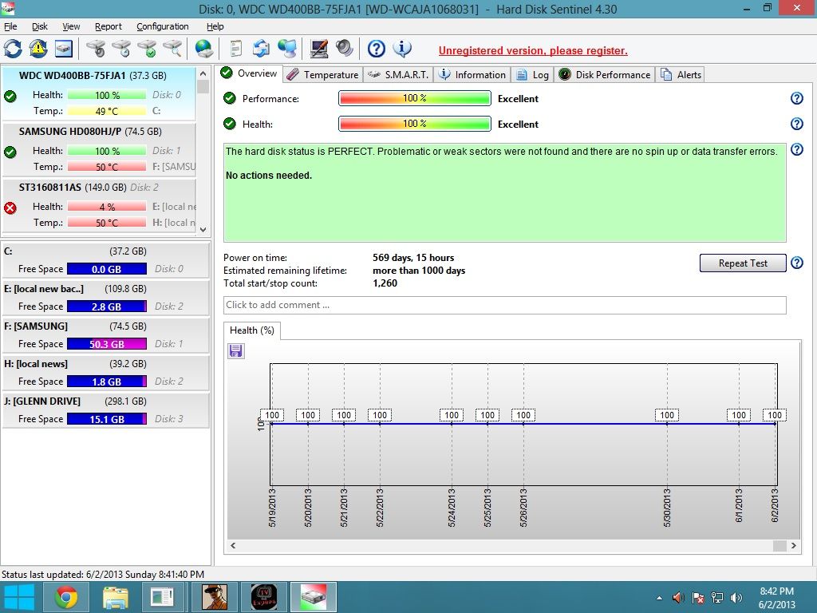Click the send report envelope icon

pos(261,49)
